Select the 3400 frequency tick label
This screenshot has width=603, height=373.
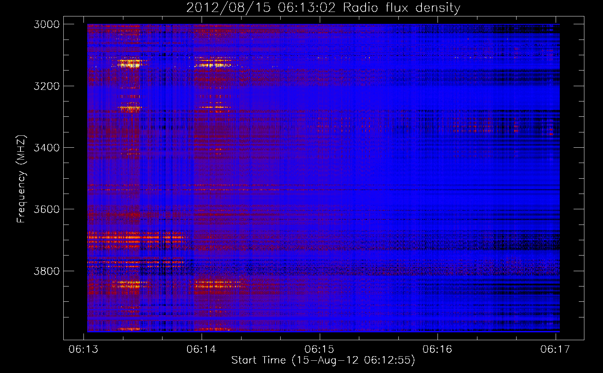pyautogui.click(x=47, y=148)
